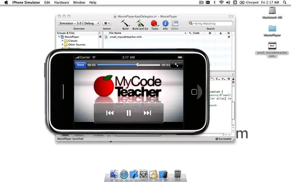Viewport: 291px width, 182px height.
Task: Open the Hardware menu
Action: 62,2
